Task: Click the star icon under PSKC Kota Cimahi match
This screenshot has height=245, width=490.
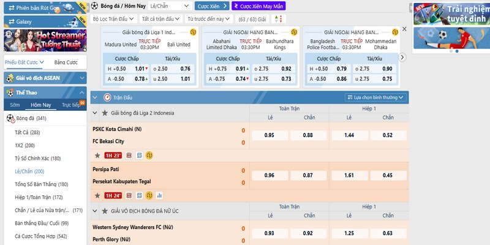Action: click(96, 156)
